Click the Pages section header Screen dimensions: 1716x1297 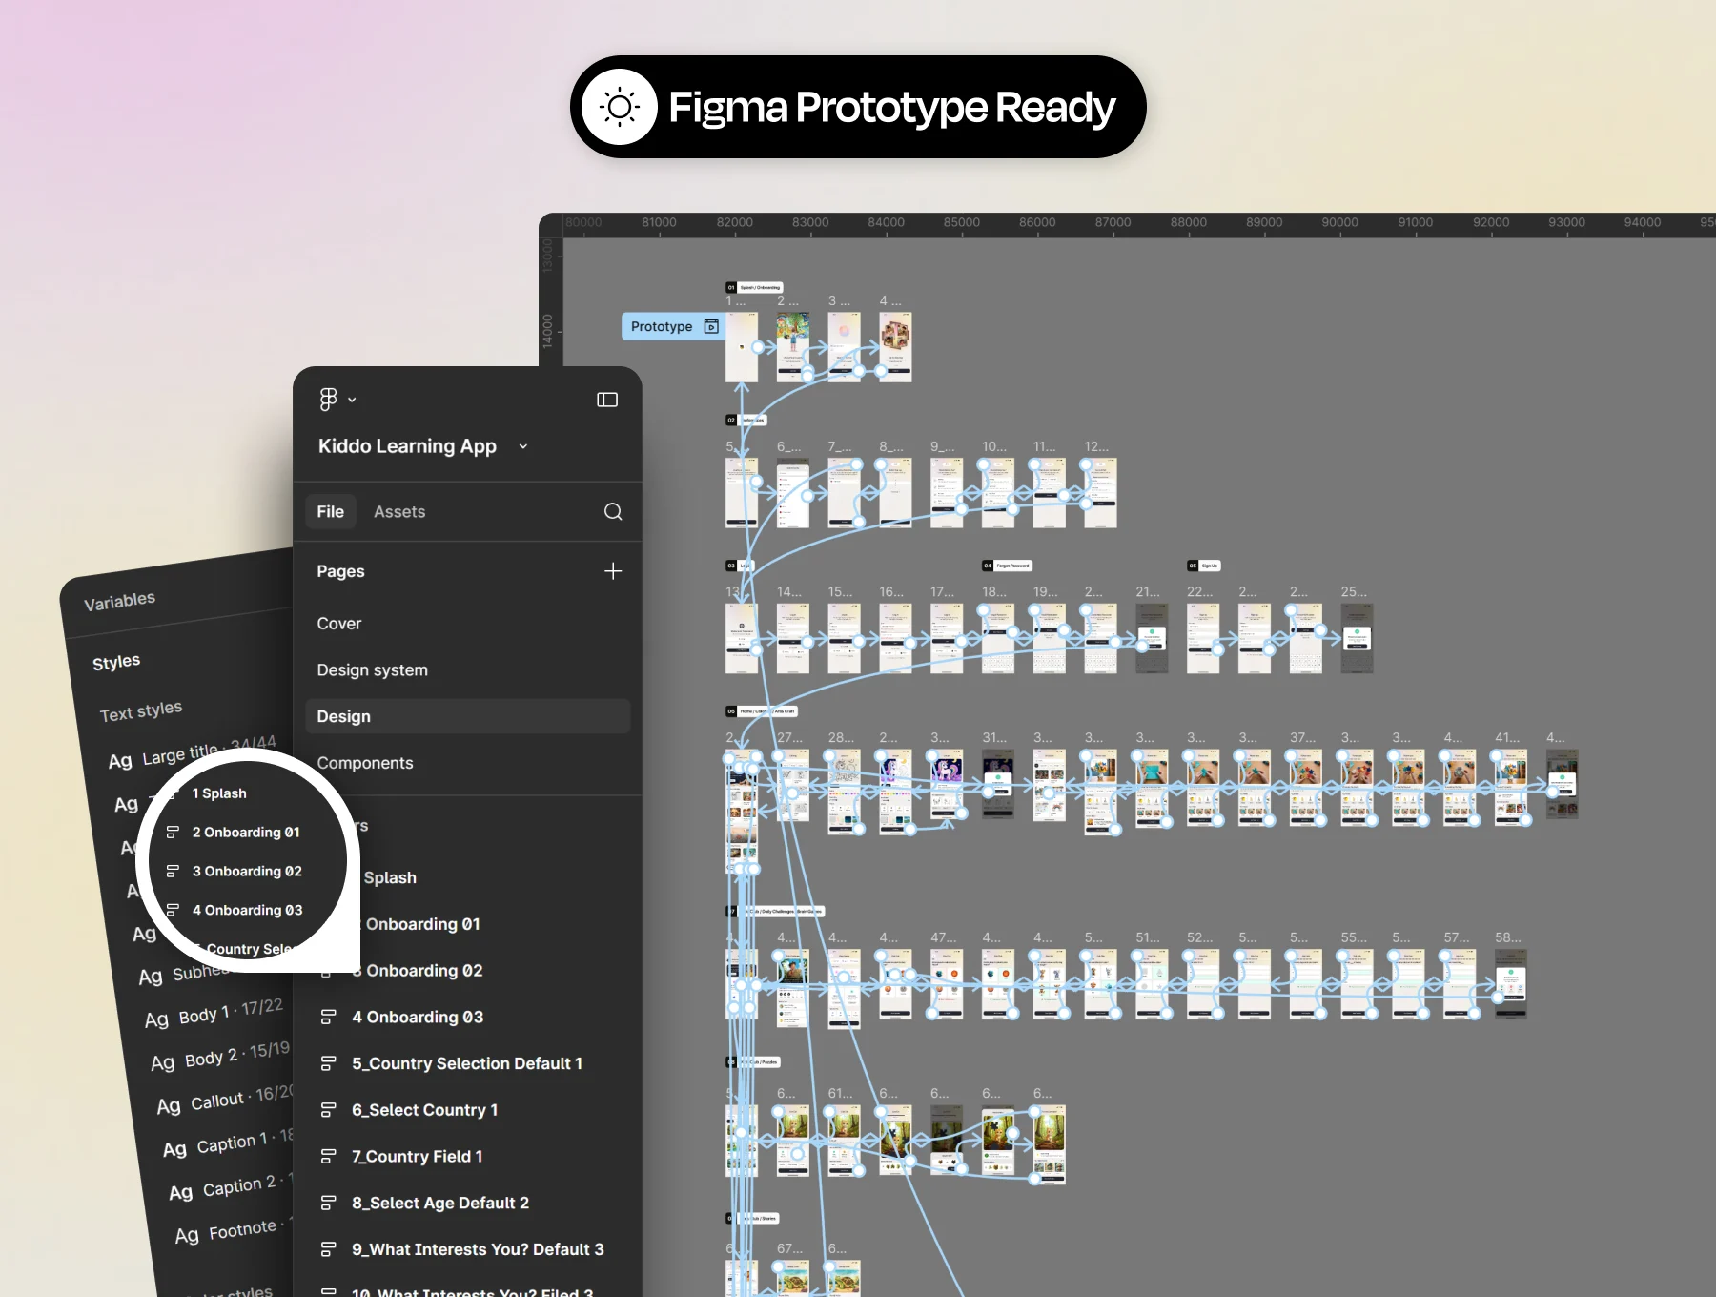[340, 571]
